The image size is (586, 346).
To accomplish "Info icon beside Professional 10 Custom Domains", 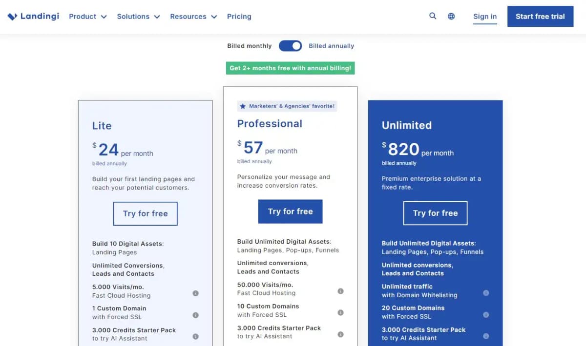I will click(x=340, y=312).
